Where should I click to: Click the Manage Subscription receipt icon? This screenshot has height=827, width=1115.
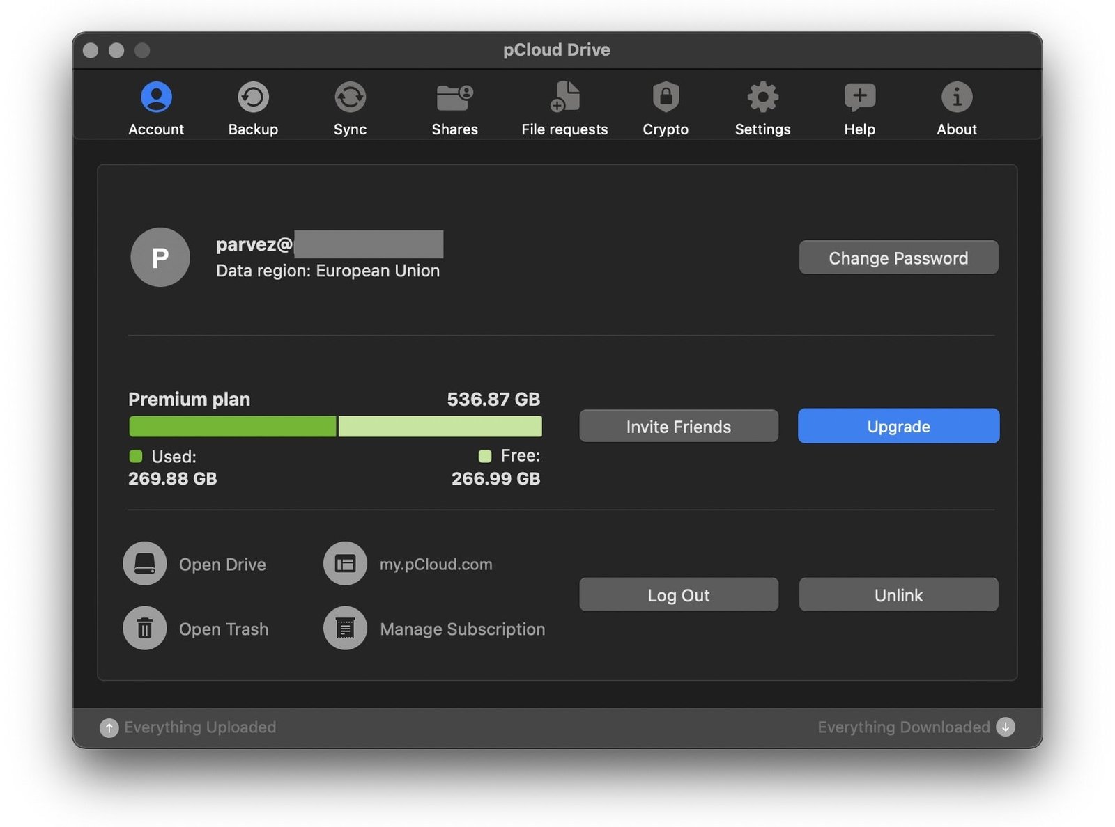345,628
